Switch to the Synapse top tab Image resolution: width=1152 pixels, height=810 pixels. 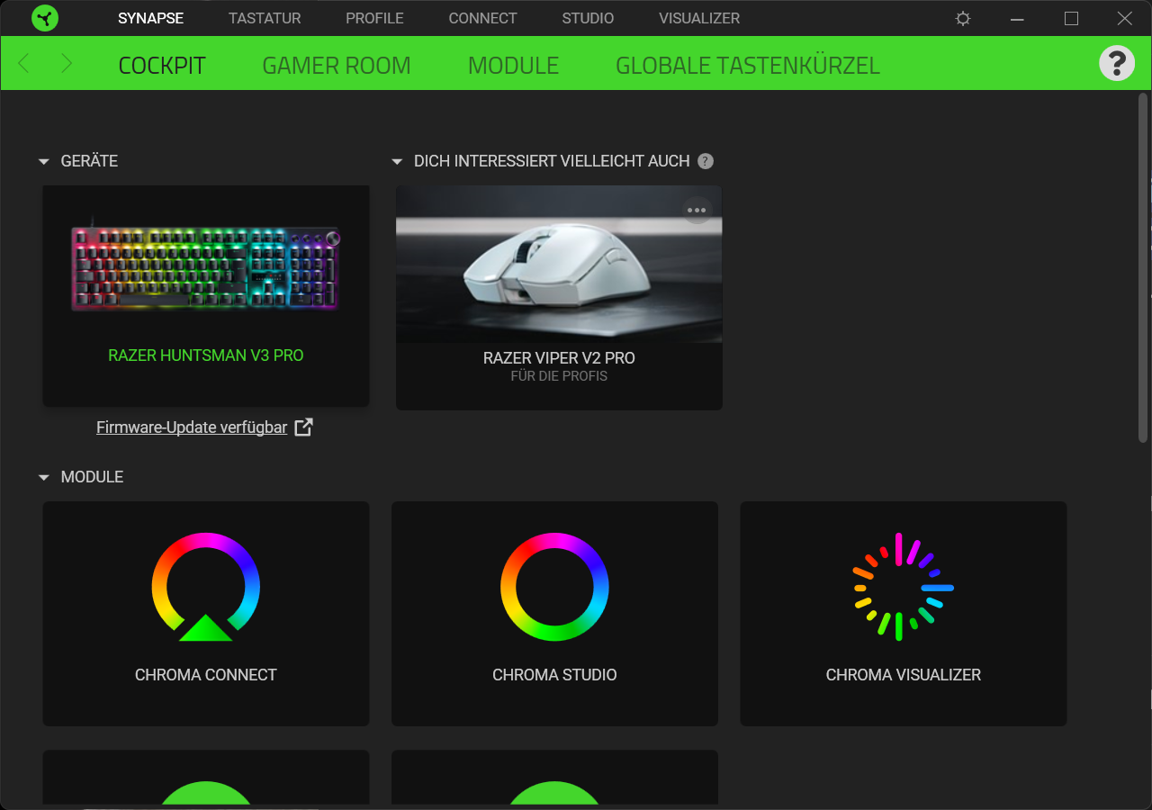[x=151, y=18]
